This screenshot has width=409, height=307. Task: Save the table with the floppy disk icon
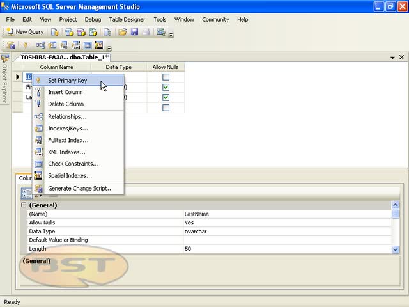pyautogui.click(x=134, y=32)
